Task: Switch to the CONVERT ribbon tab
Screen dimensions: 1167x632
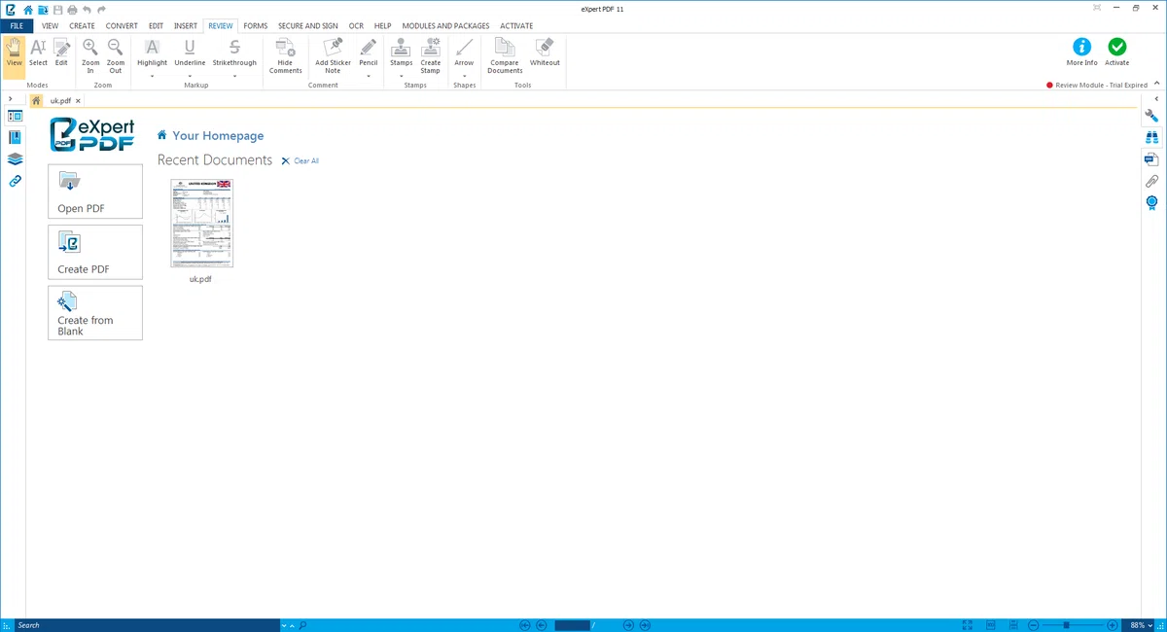Action: [x=122, y=25]
